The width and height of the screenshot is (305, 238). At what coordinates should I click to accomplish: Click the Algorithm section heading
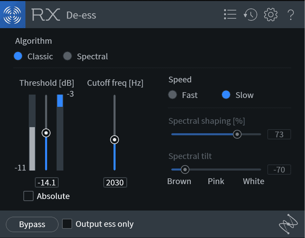point(34,41)
